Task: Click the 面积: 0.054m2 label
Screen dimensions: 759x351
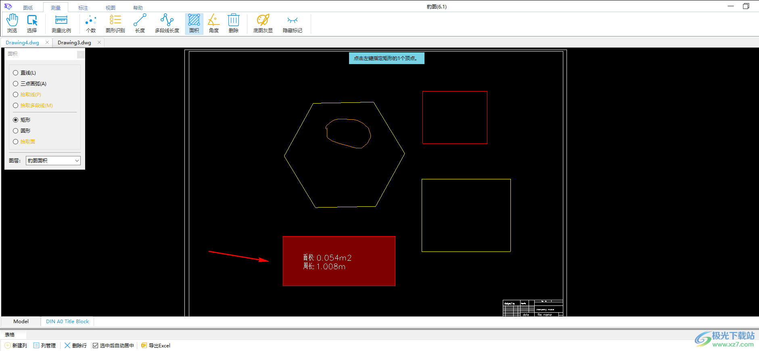Action: pos(327,258)
